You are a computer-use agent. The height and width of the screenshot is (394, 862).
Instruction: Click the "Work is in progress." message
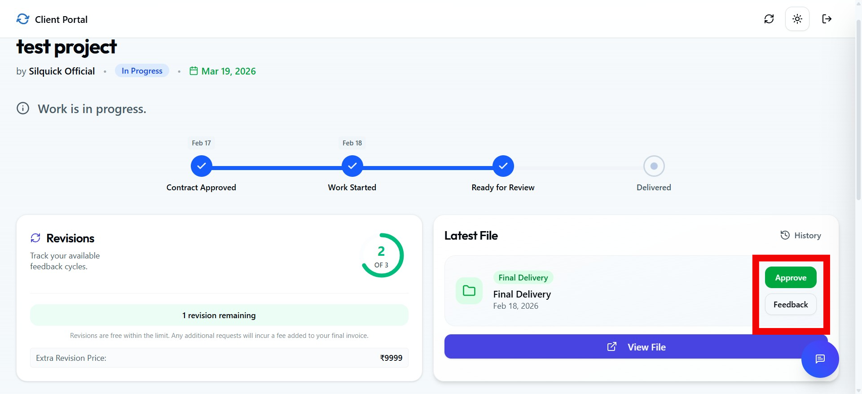[x=92, y=109]
